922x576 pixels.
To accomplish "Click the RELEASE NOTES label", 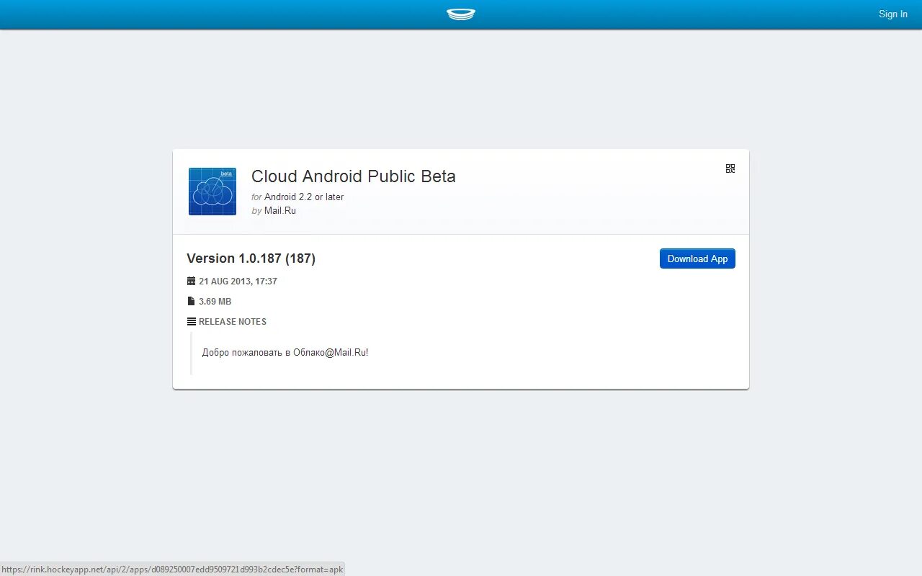I will coord(233,322).
